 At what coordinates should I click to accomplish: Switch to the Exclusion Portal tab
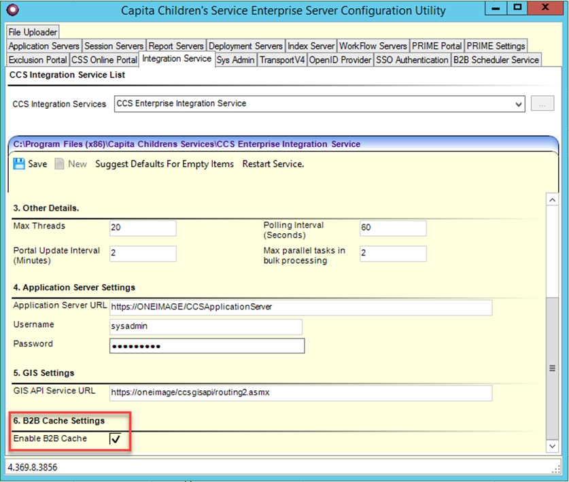[38, 60]
